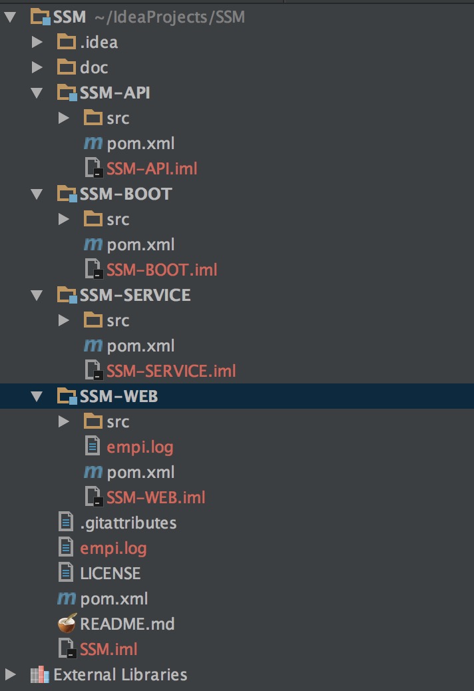
Task: Click the SSM-SERVICE module folder icon
Action: [67, 295]
